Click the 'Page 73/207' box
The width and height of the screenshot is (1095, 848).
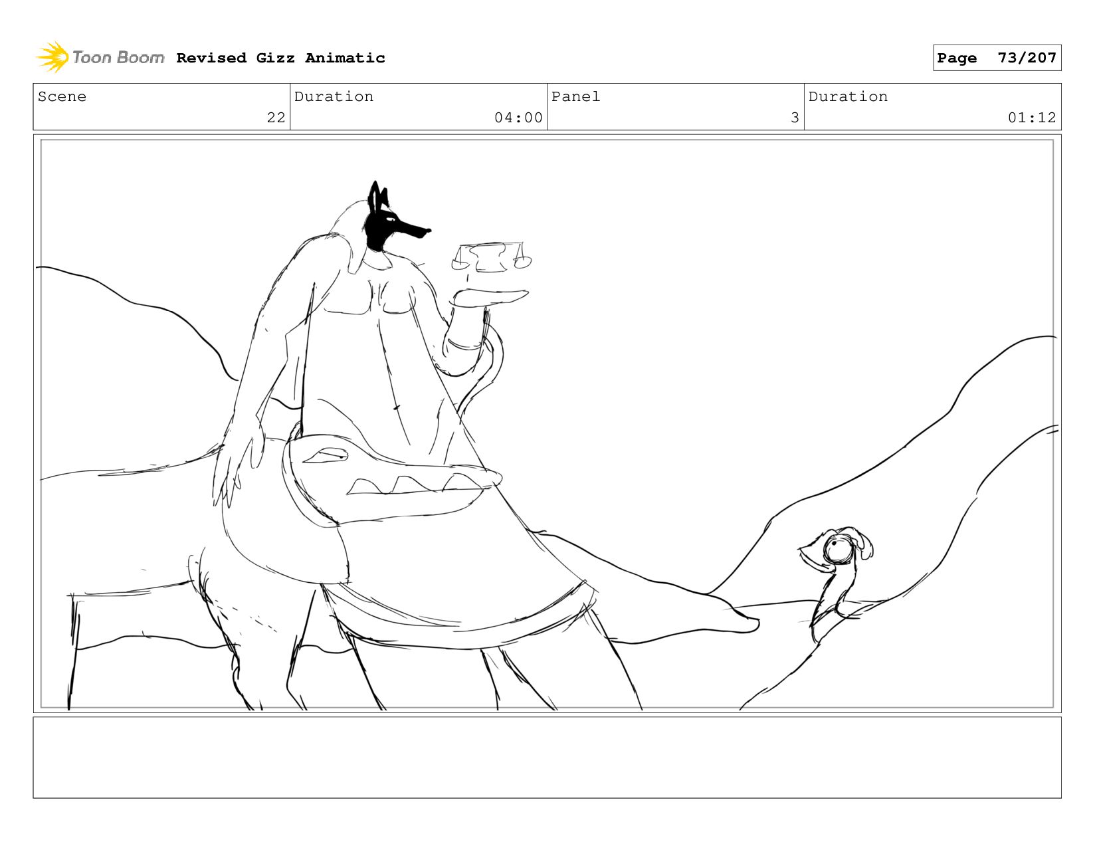997,58
